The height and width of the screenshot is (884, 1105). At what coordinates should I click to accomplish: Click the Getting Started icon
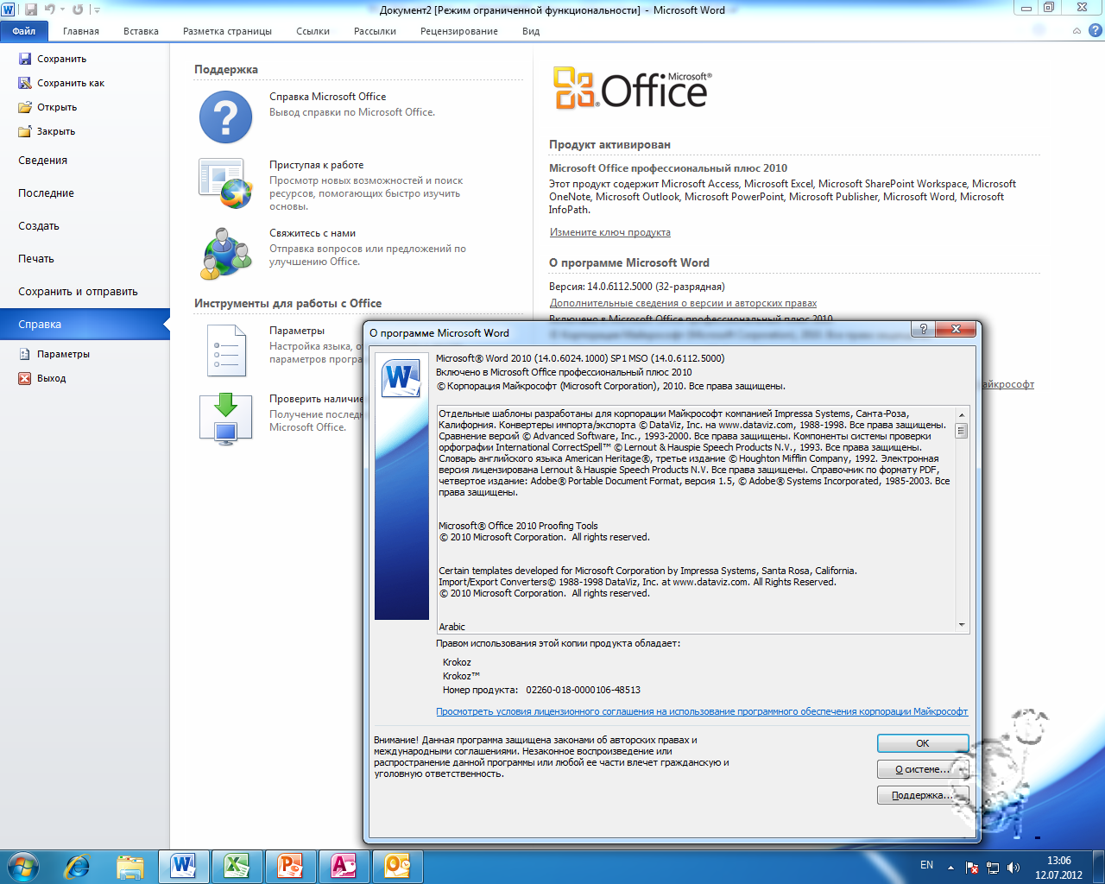pyautogui.click(x=225, y=184)
